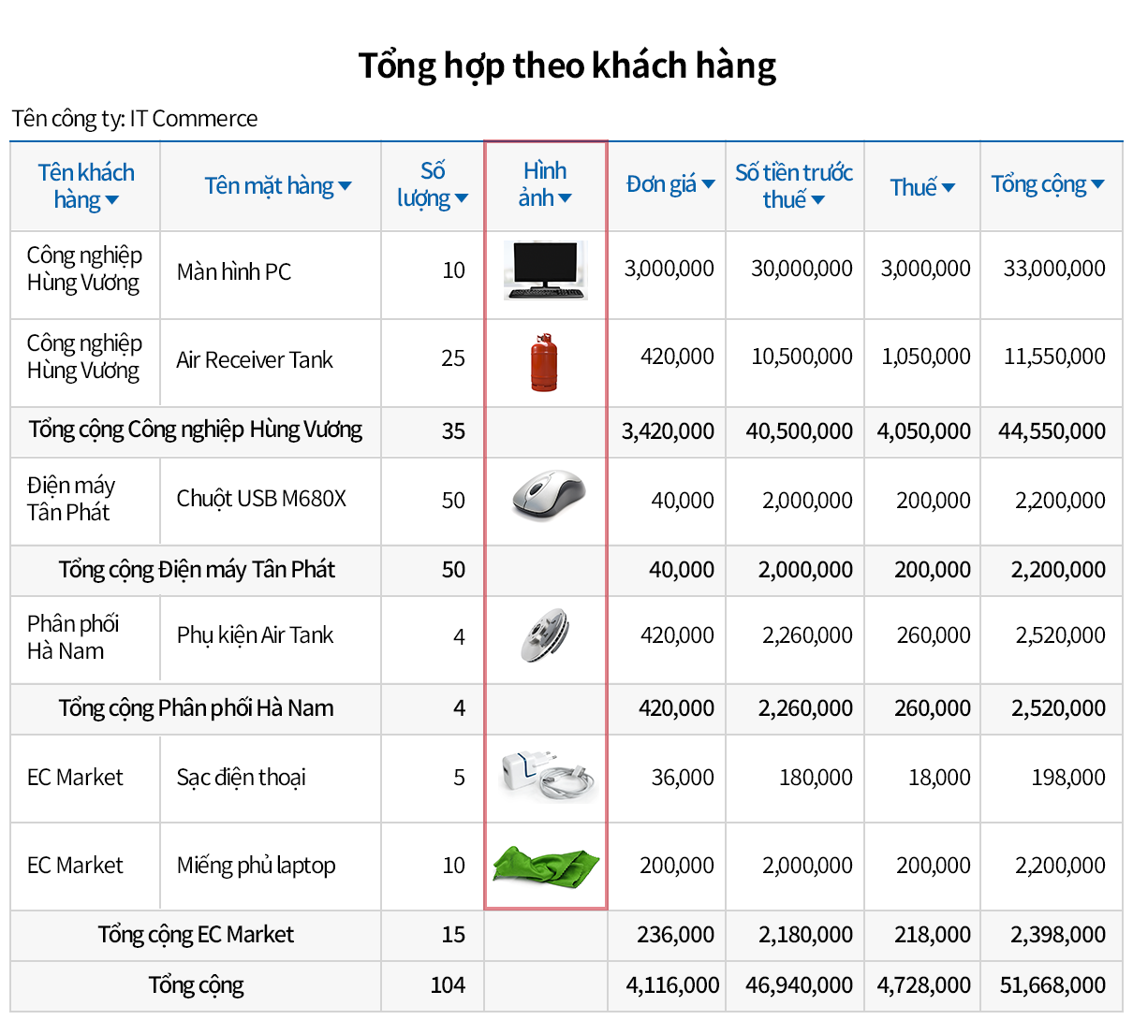Screen dimensions: 1133x1020
Task: Expand the Số lượng column dropdown arrow
Action: 462,198
